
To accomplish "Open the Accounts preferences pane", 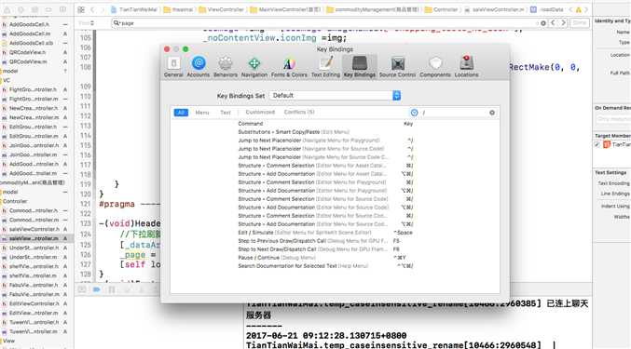I will [199, 67].
